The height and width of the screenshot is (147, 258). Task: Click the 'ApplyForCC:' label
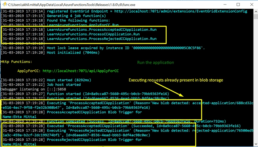(29, 71)
